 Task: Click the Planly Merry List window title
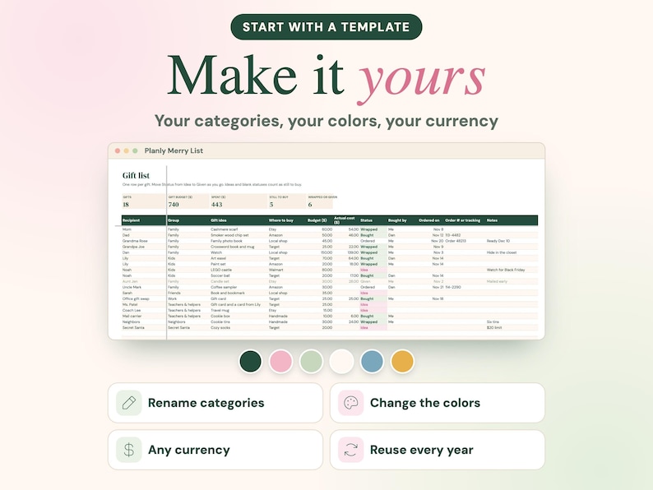coord(174,150)
